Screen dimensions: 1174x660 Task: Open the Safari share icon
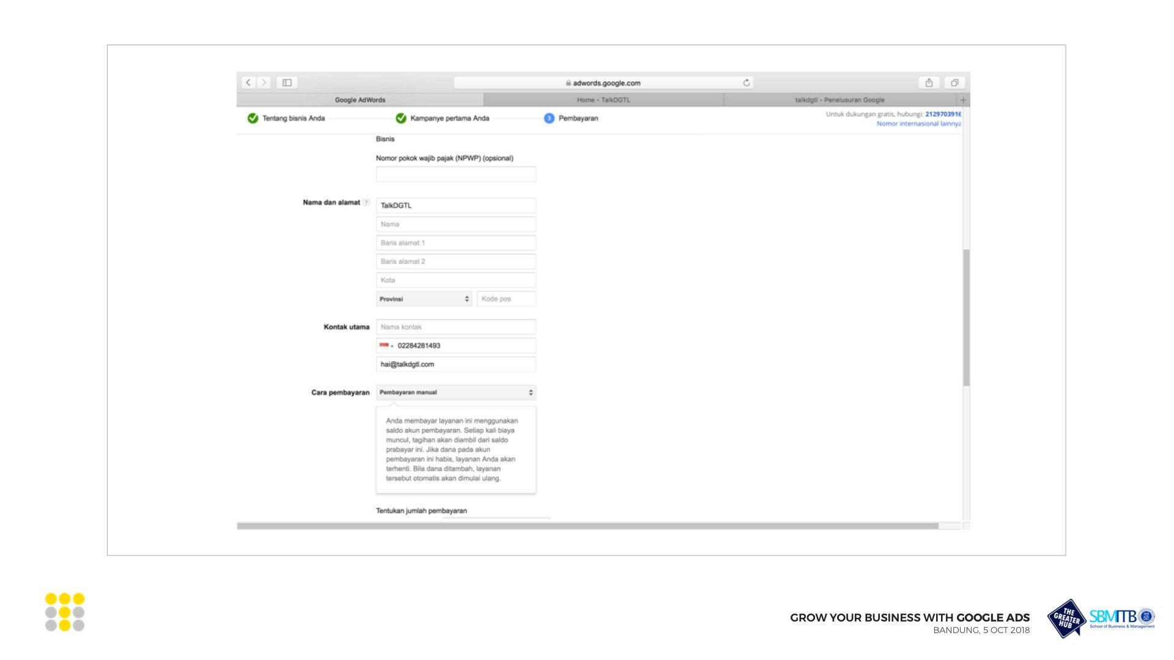929,82
